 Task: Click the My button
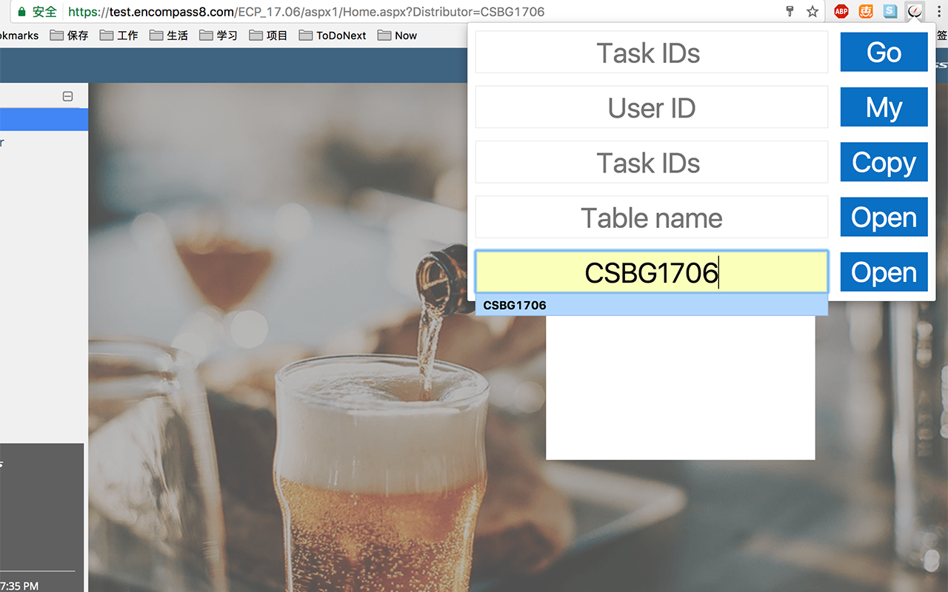[x=884, y=107]
